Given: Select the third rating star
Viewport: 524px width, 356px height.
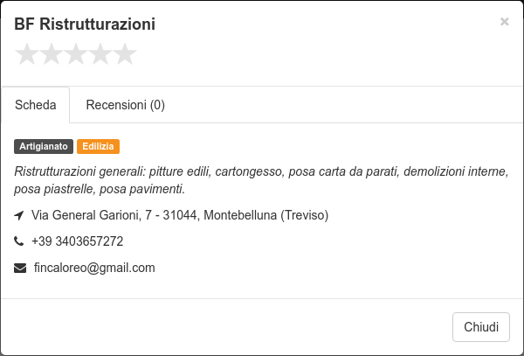Looking at the screenshot, I should [x=76, y=54].
